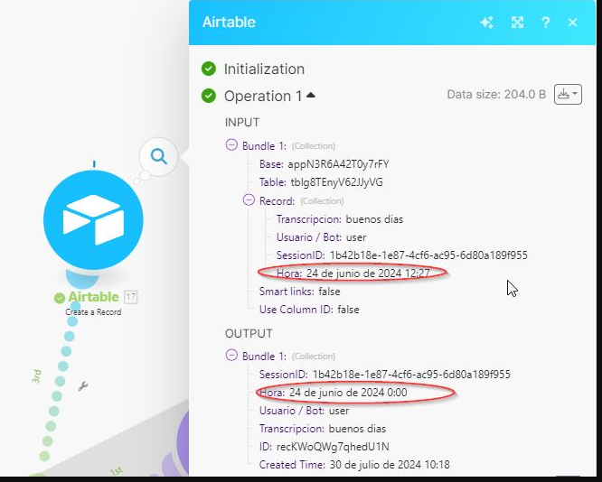The height and width of the screenshot is (482, 602).
Task: Click the green check beside Airtable label
Action: coord(60,298)
